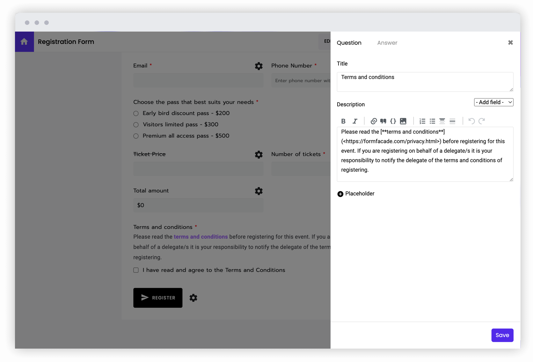Switch to the Question tab
This screenshot has height=362, width=533.
349,42
